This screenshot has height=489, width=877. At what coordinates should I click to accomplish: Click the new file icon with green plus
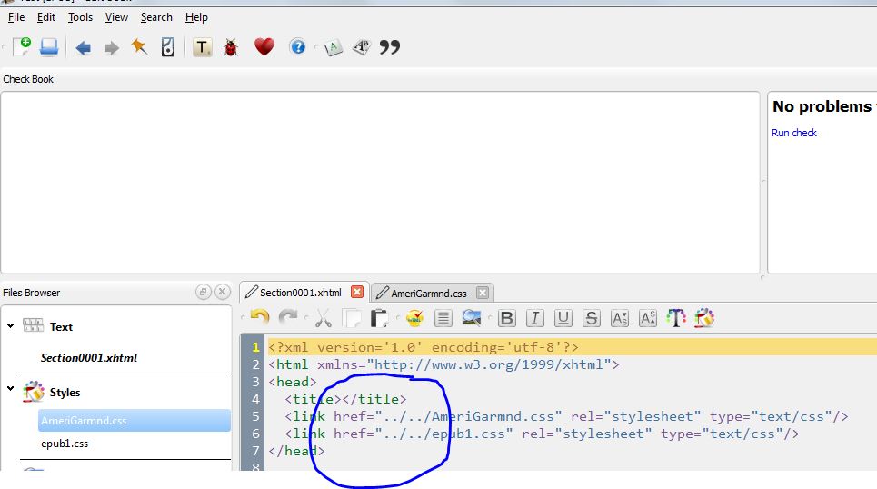pyautogui.click(x=22, y=47)
